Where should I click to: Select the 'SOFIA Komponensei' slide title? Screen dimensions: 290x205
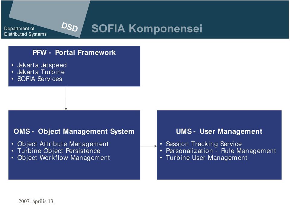click(x=147, y=28)
